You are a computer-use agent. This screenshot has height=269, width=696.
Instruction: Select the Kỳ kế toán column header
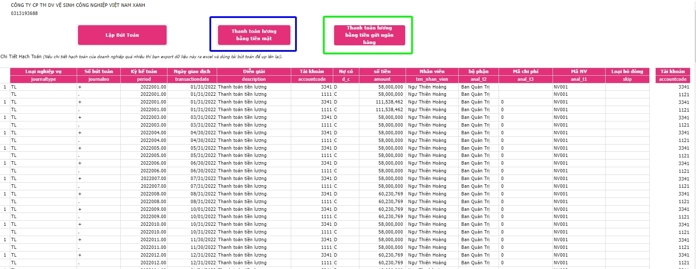click(x=144, y=71)
